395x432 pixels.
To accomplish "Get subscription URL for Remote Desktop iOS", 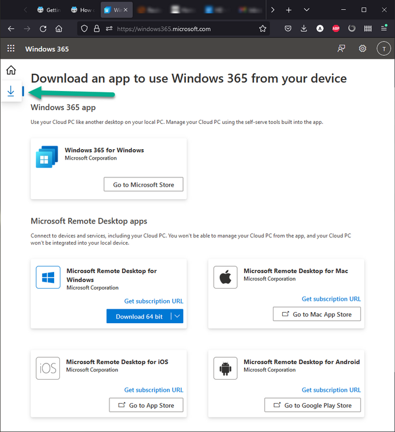I will 154,390.
